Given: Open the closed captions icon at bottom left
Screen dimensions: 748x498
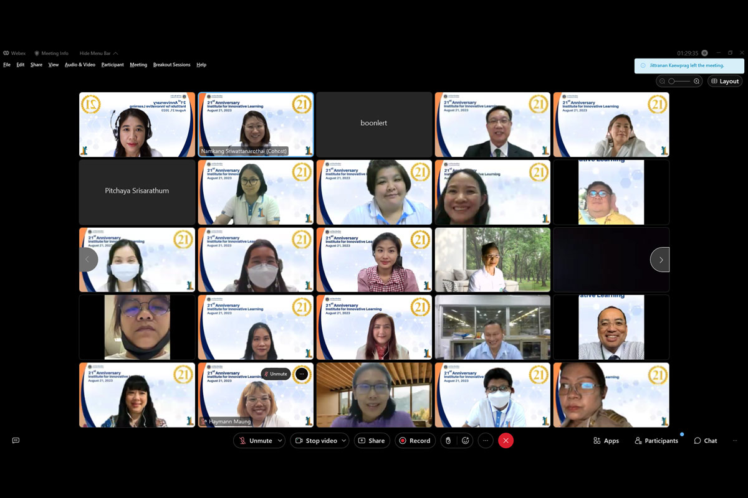Looking at the screenshot, I should (16, 441).
